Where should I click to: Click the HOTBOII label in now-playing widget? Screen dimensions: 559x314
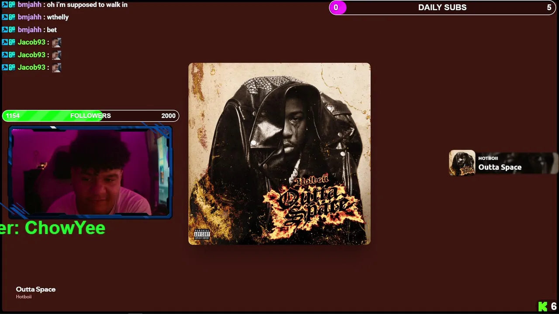click(x=488, y=158)
